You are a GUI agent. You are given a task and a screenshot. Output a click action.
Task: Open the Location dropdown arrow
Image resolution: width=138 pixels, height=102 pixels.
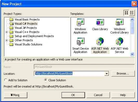[x=107, y=73]
